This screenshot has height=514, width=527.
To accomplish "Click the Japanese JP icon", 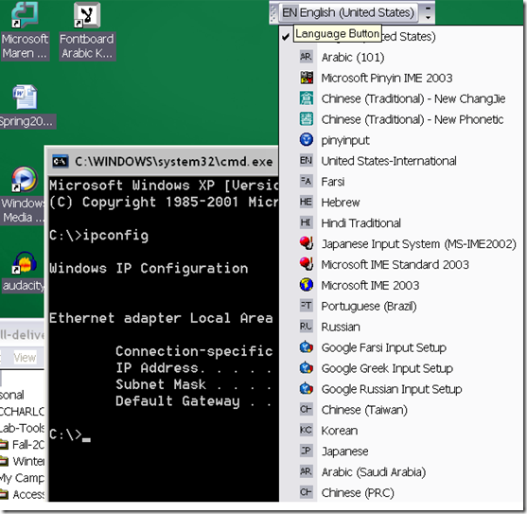I will [x=307, y=451].
